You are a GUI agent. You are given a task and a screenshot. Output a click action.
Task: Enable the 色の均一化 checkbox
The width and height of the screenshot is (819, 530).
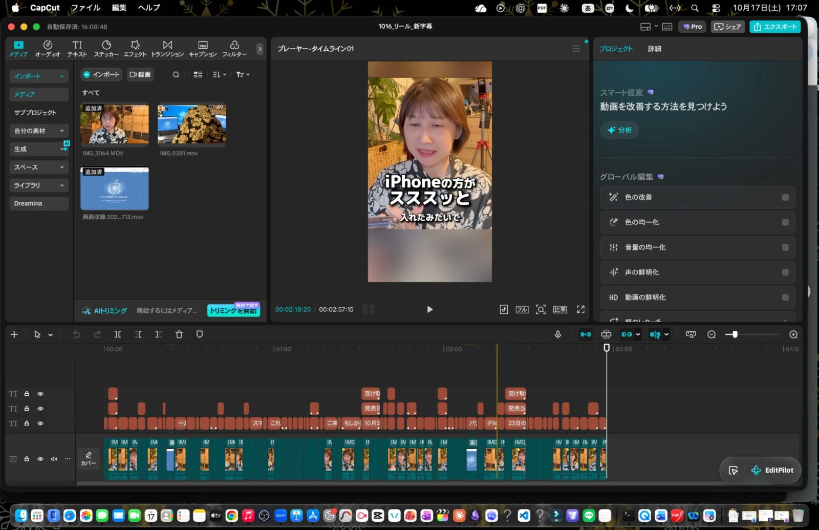point(785,222)
